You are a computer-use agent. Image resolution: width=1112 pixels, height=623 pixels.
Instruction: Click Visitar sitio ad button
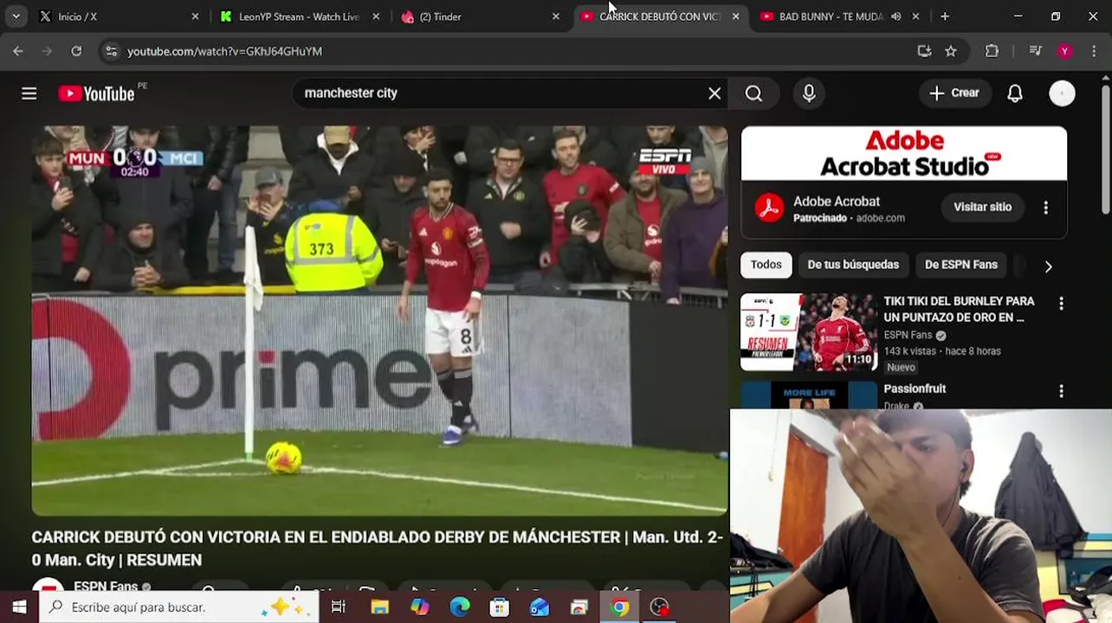click(x=982, y=207)
